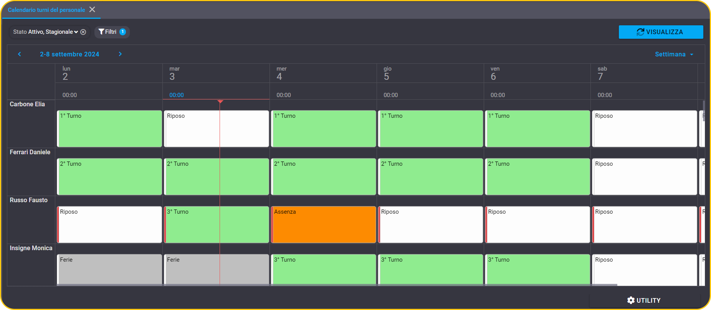The height and width of the screenshot is (310, 711).
Task: Click the 2-8 settembre 2024 date range
Action: [69, 54]
